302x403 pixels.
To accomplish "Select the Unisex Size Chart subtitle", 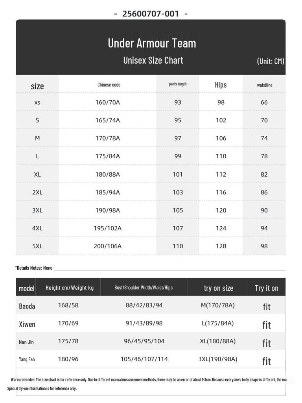I will click(x=153, y=60).
